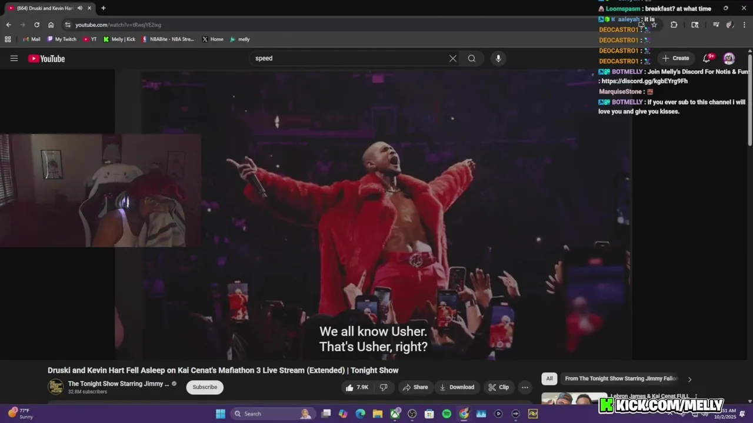Viewport: 753px width, 423px height.
Task: Create a Clip of the video
Action: tap(499, 387)
